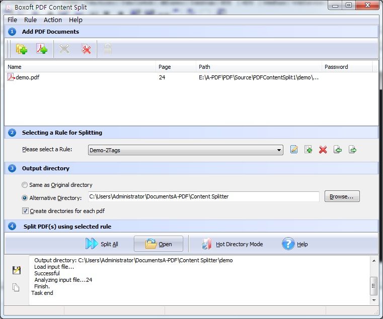Image resolution: width=383 pixels, height=319 pixels.
Task: Open the Help menu
Action: point(75,20)
